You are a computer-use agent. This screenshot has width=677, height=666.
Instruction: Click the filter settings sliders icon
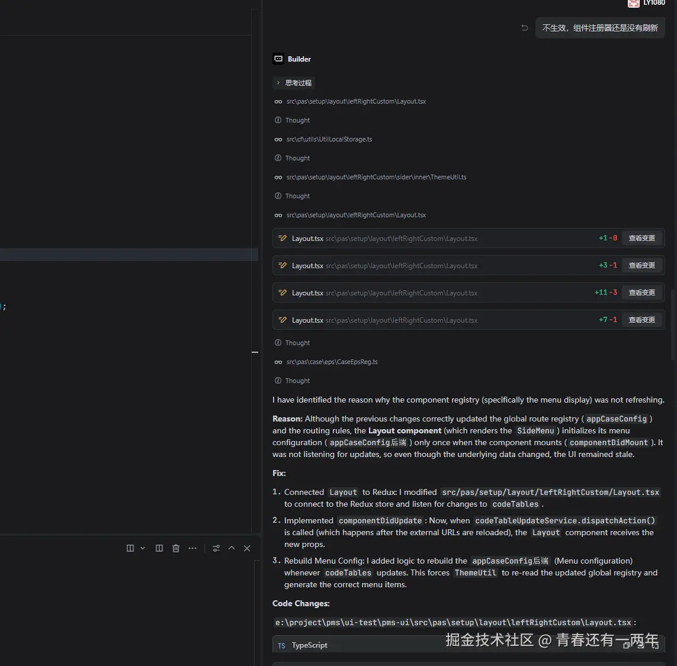pyautogui.click(x=216, y=548)
